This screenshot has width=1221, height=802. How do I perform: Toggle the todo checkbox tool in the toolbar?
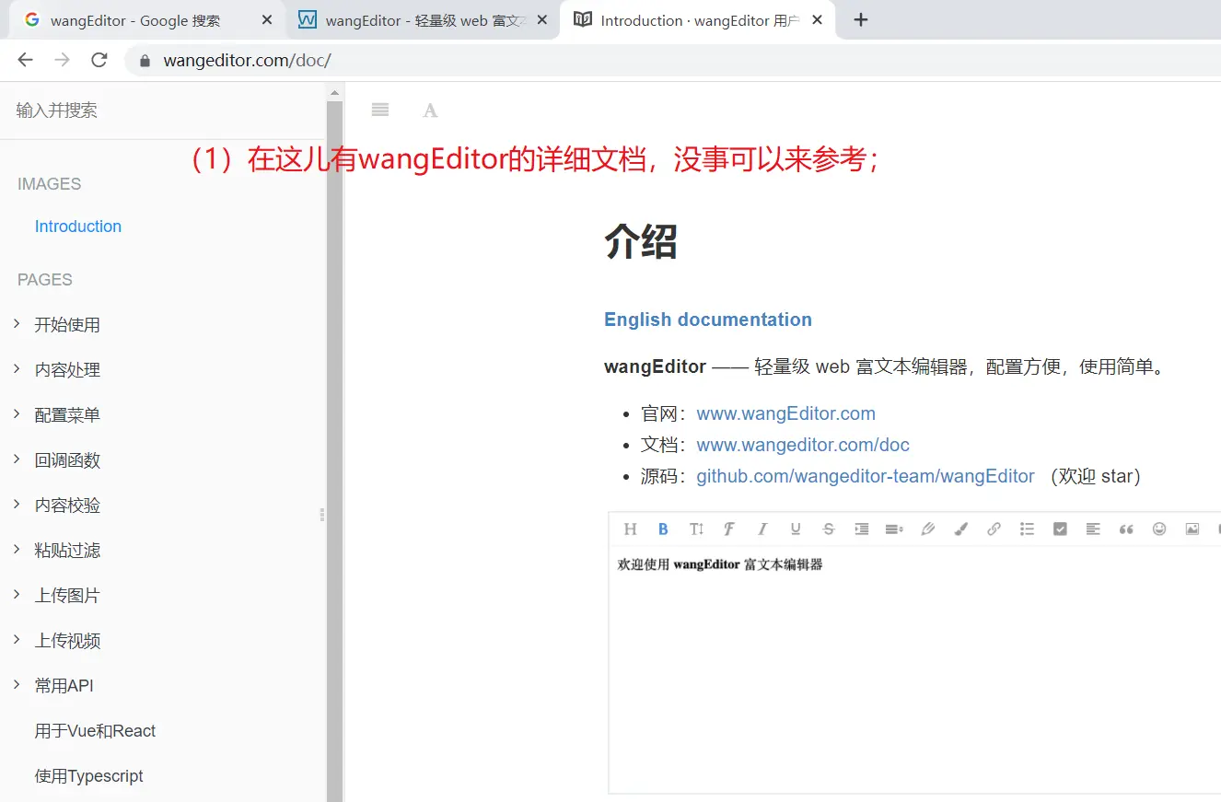tap(1060, 529)
